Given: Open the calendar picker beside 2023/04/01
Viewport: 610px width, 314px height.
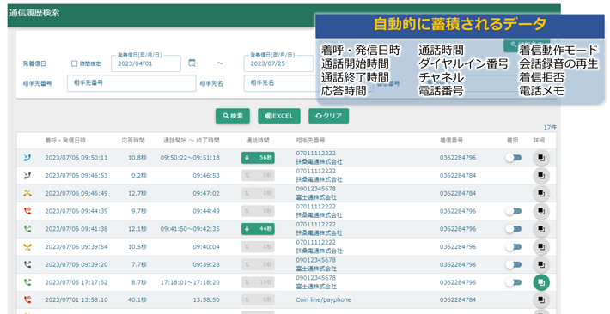Looking at the screenshot, I should (x=192, y=63).
